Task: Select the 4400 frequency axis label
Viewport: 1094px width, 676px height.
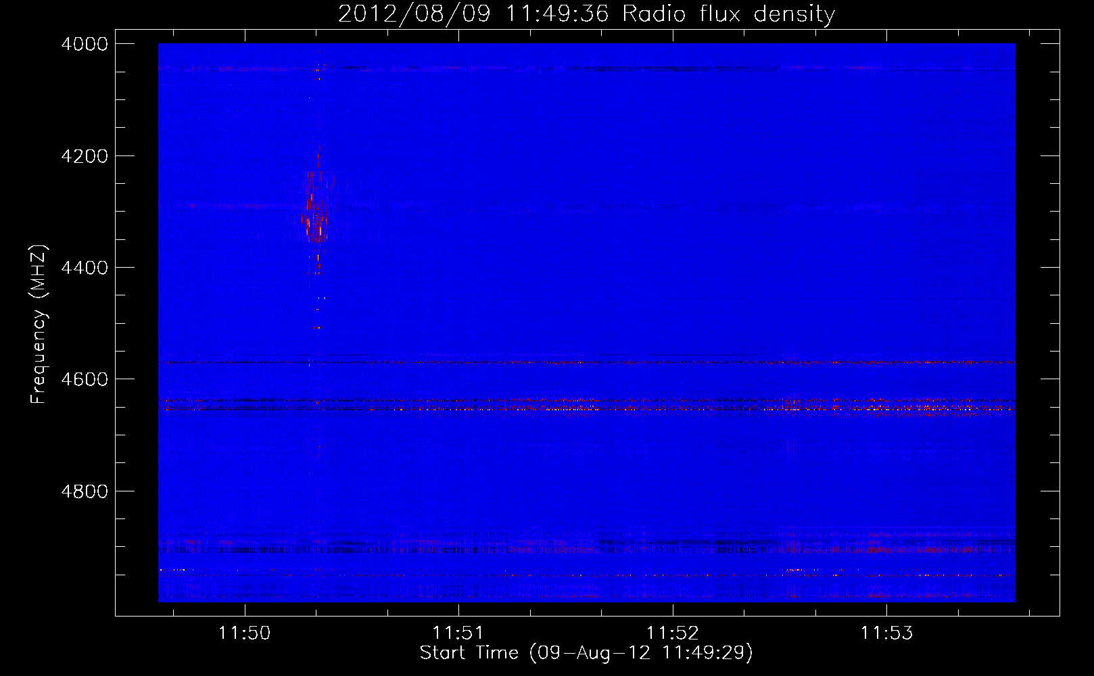Action: tap(85, 268)
